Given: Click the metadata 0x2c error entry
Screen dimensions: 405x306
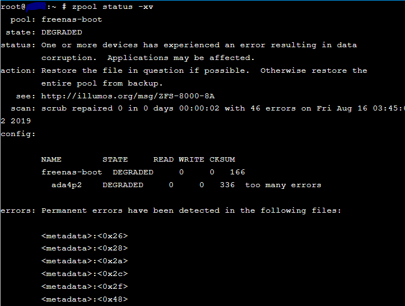Looking at the screenshot, I should (x=85, y=274).
